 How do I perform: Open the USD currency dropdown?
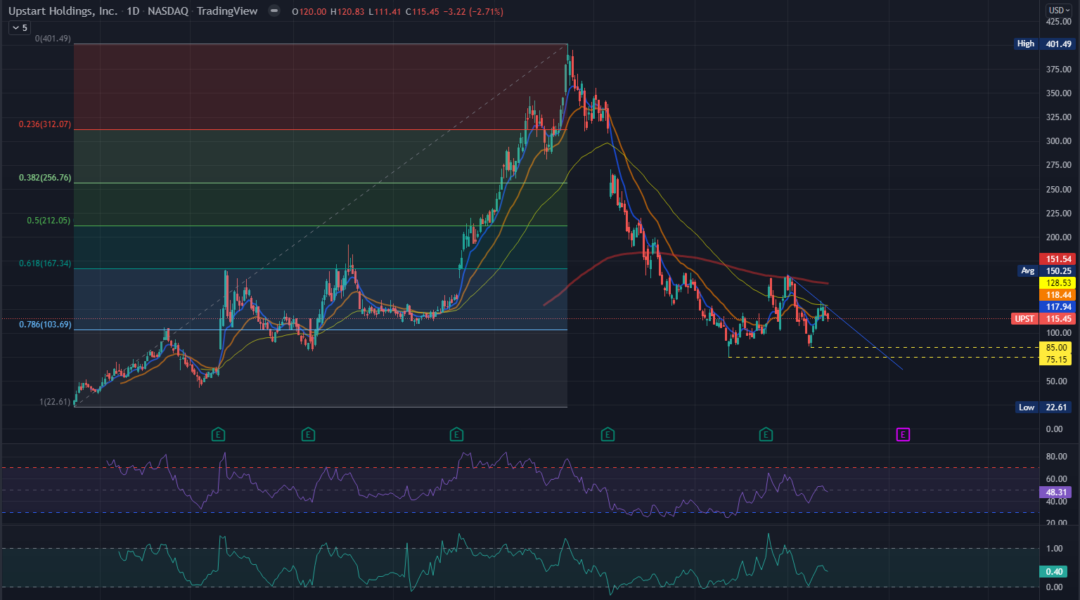point(1059,11)
